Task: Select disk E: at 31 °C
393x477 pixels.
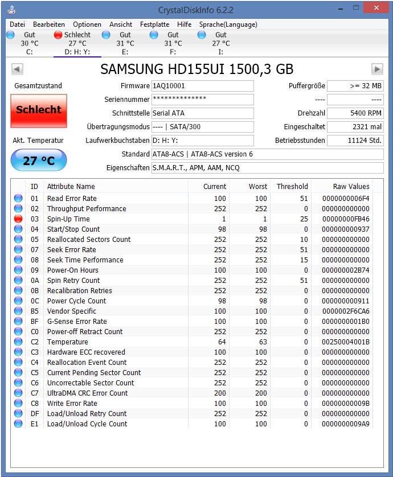Action: 125,43
